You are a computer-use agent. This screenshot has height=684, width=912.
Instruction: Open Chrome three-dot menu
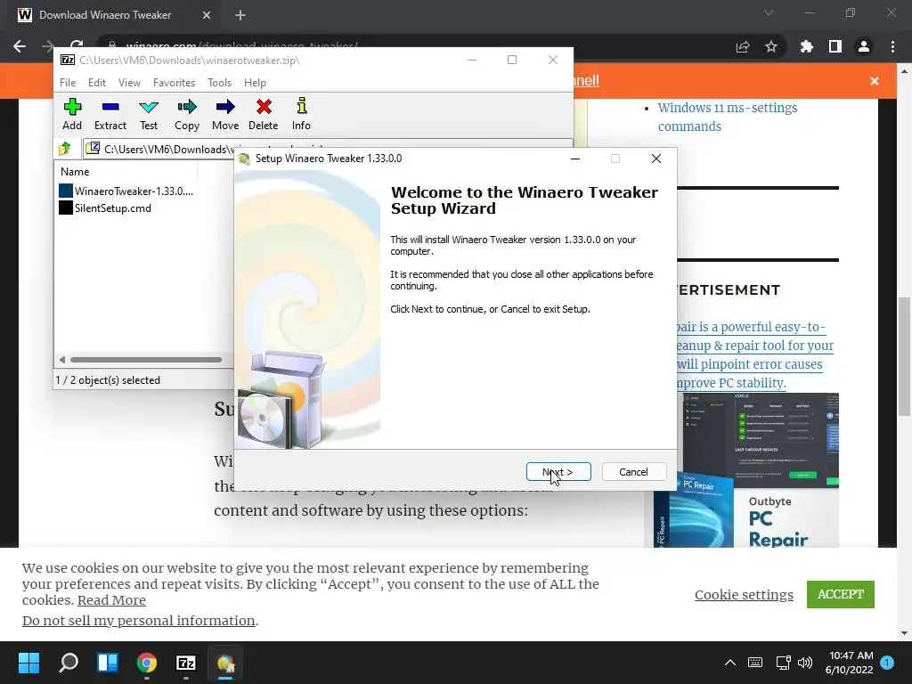892,46
